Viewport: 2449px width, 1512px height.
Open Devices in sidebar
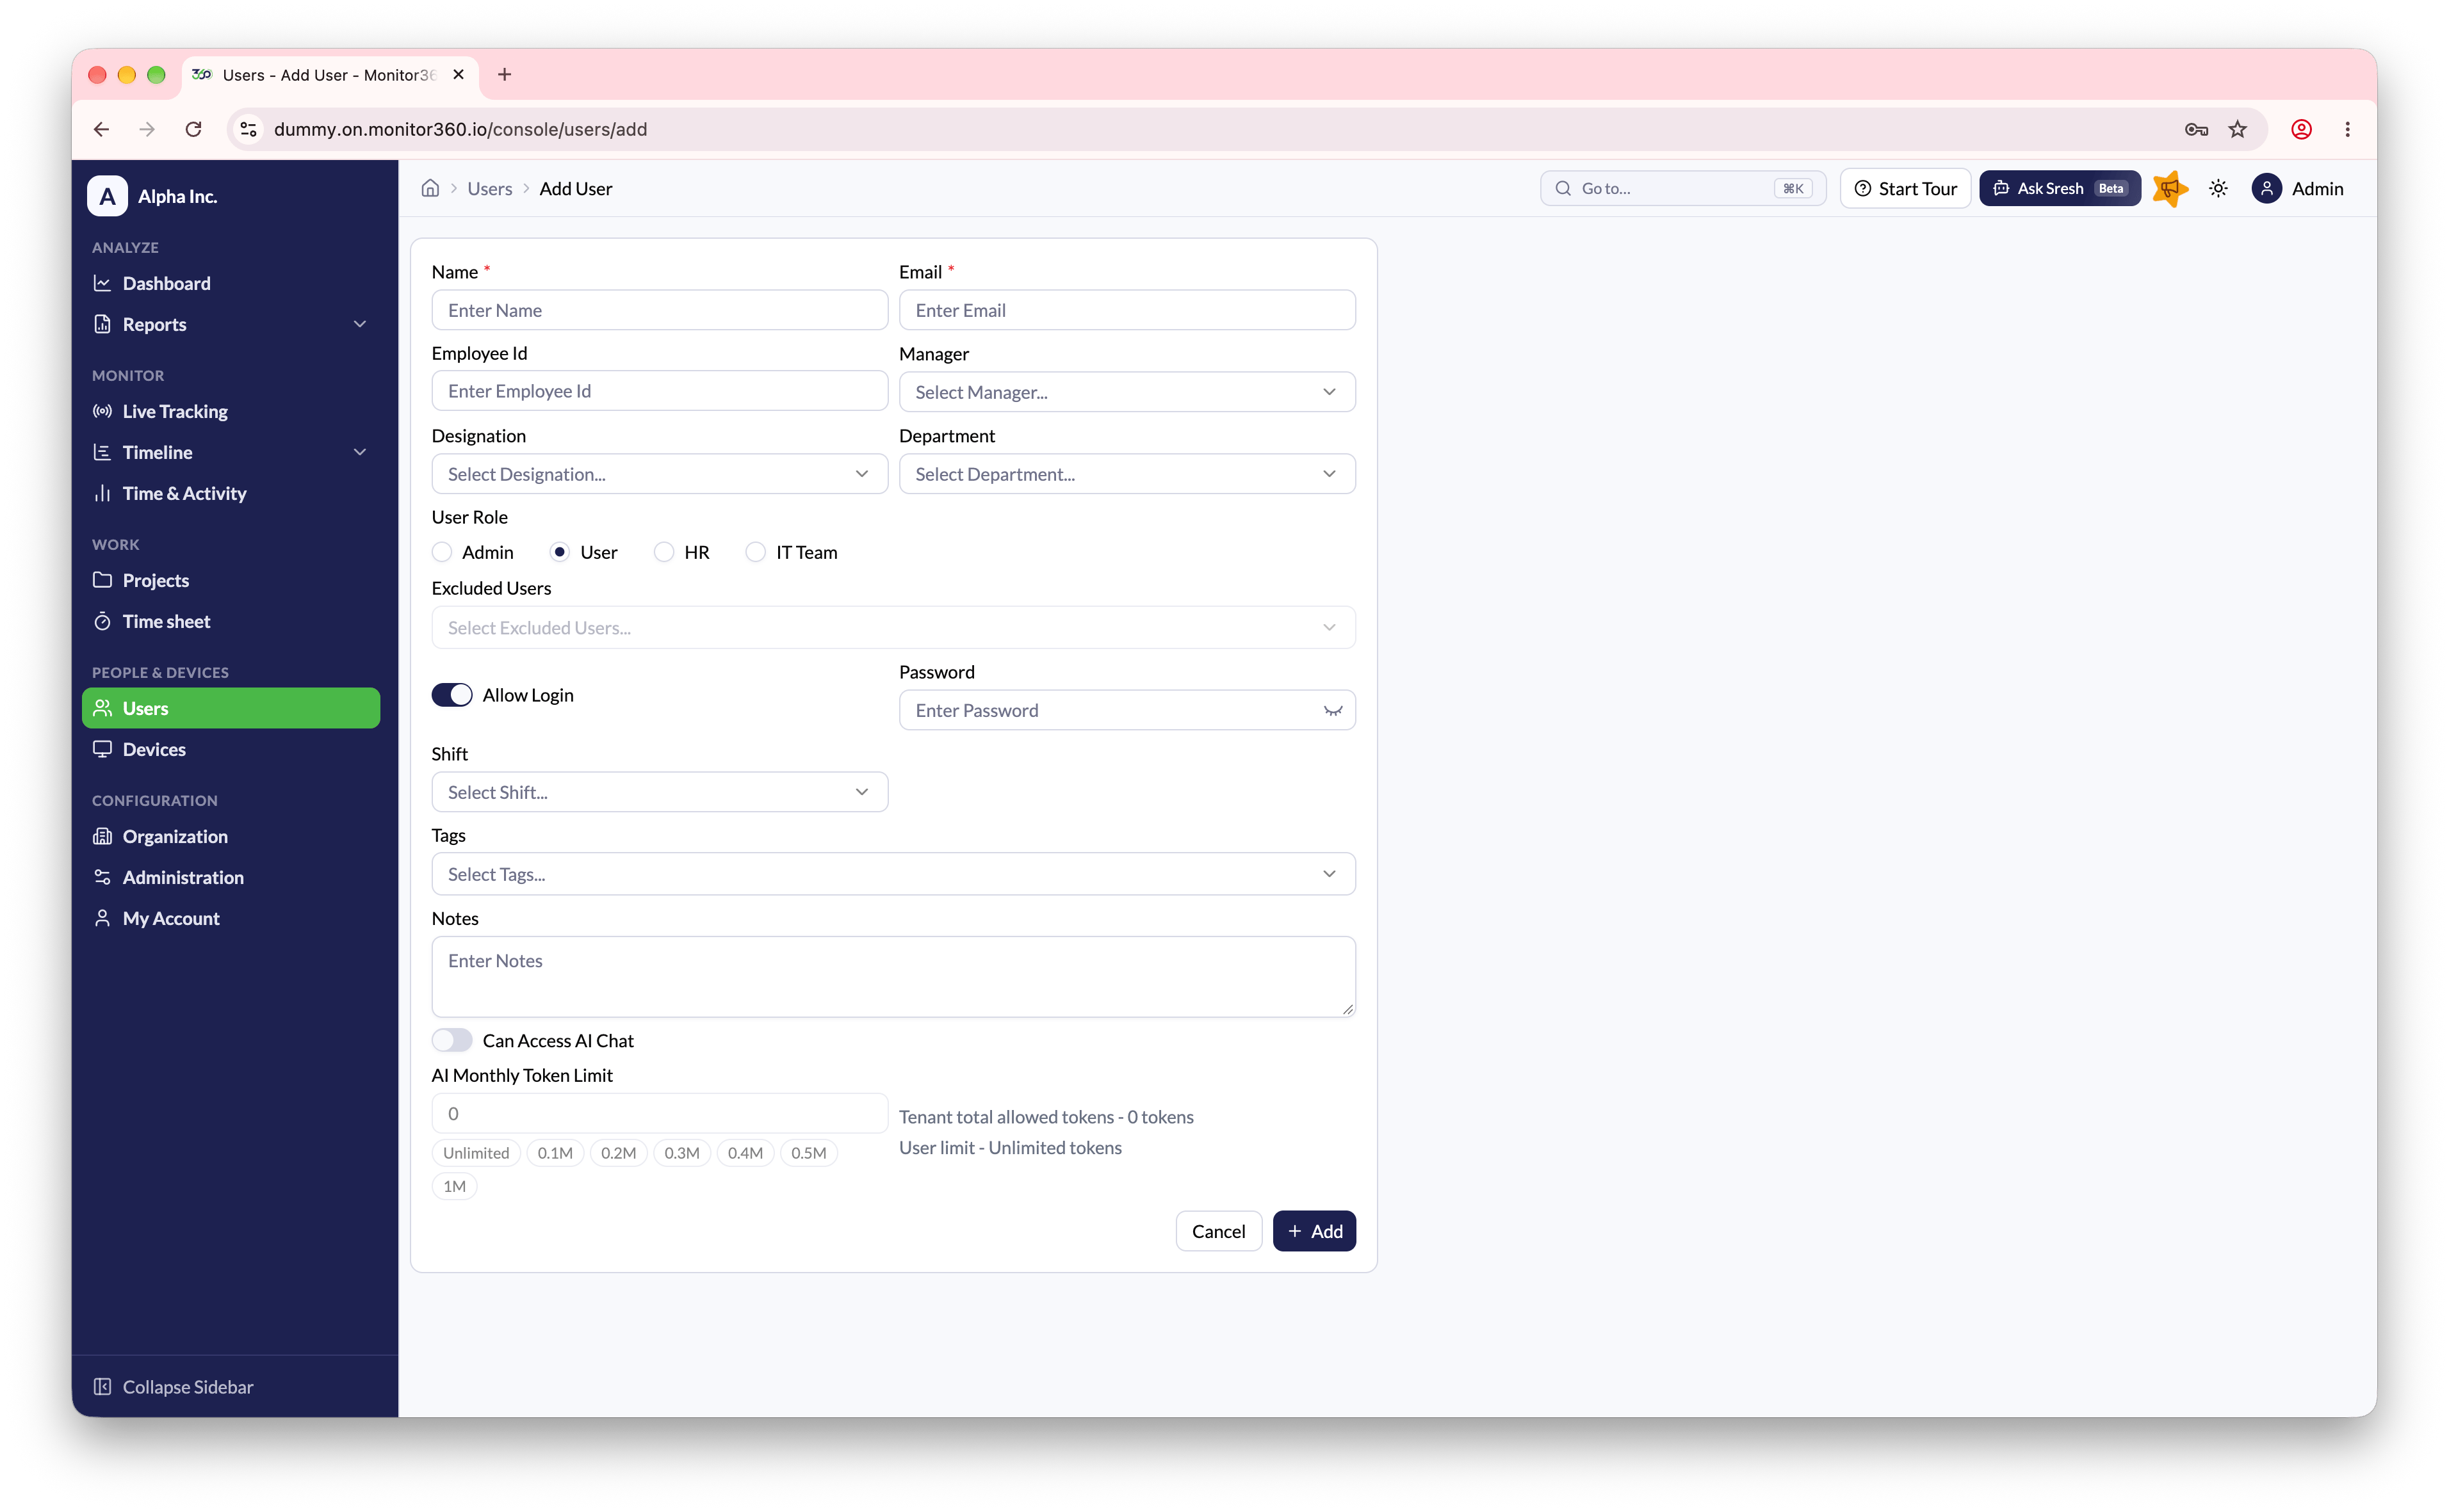tap(231, 749)
